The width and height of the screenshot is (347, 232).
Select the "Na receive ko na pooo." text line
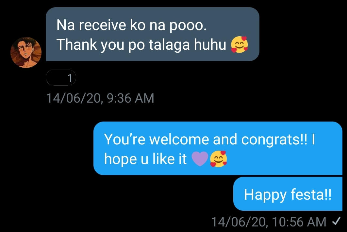click(x=131, y=25)
